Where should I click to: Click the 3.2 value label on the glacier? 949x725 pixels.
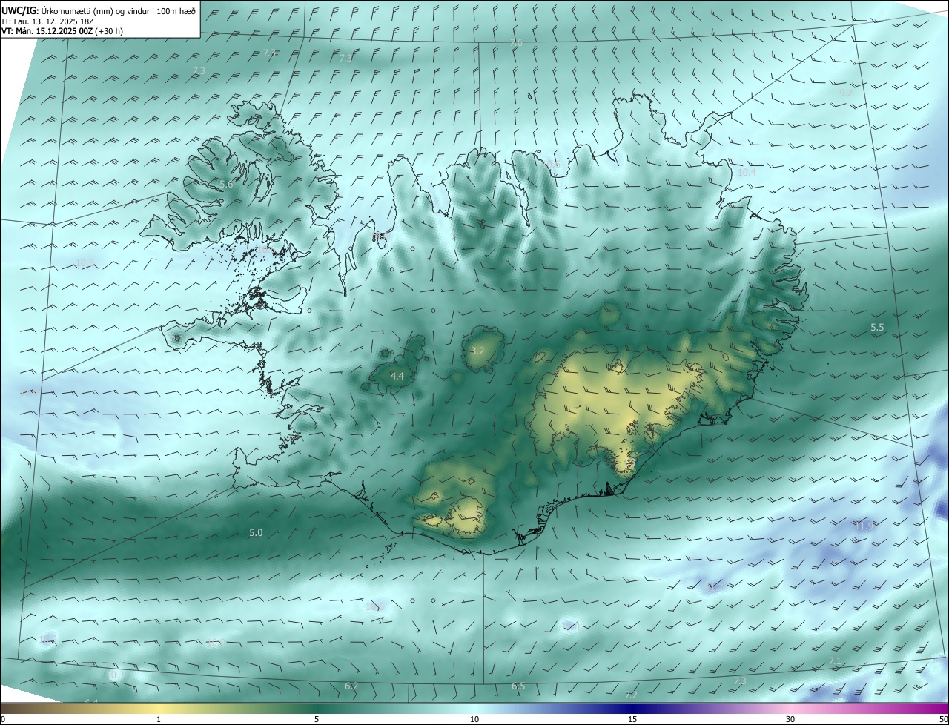(x=477, y=351)
